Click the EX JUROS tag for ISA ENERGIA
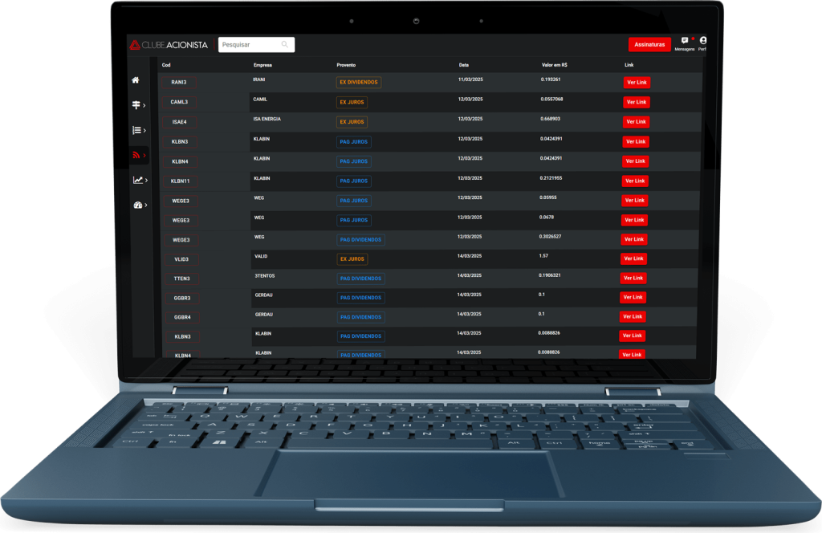 (352, 122)
